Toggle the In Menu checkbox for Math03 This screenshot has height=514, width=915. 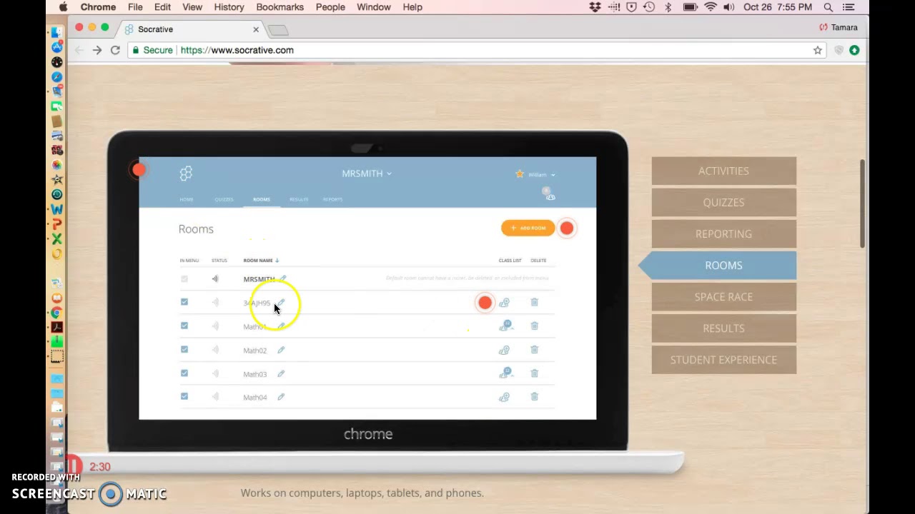tap(184, 373)
